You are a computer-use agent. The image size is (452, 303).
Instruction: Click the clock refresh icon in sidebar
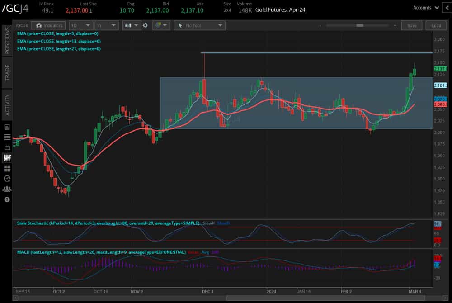pyautogui.click(x=7, y=179)
